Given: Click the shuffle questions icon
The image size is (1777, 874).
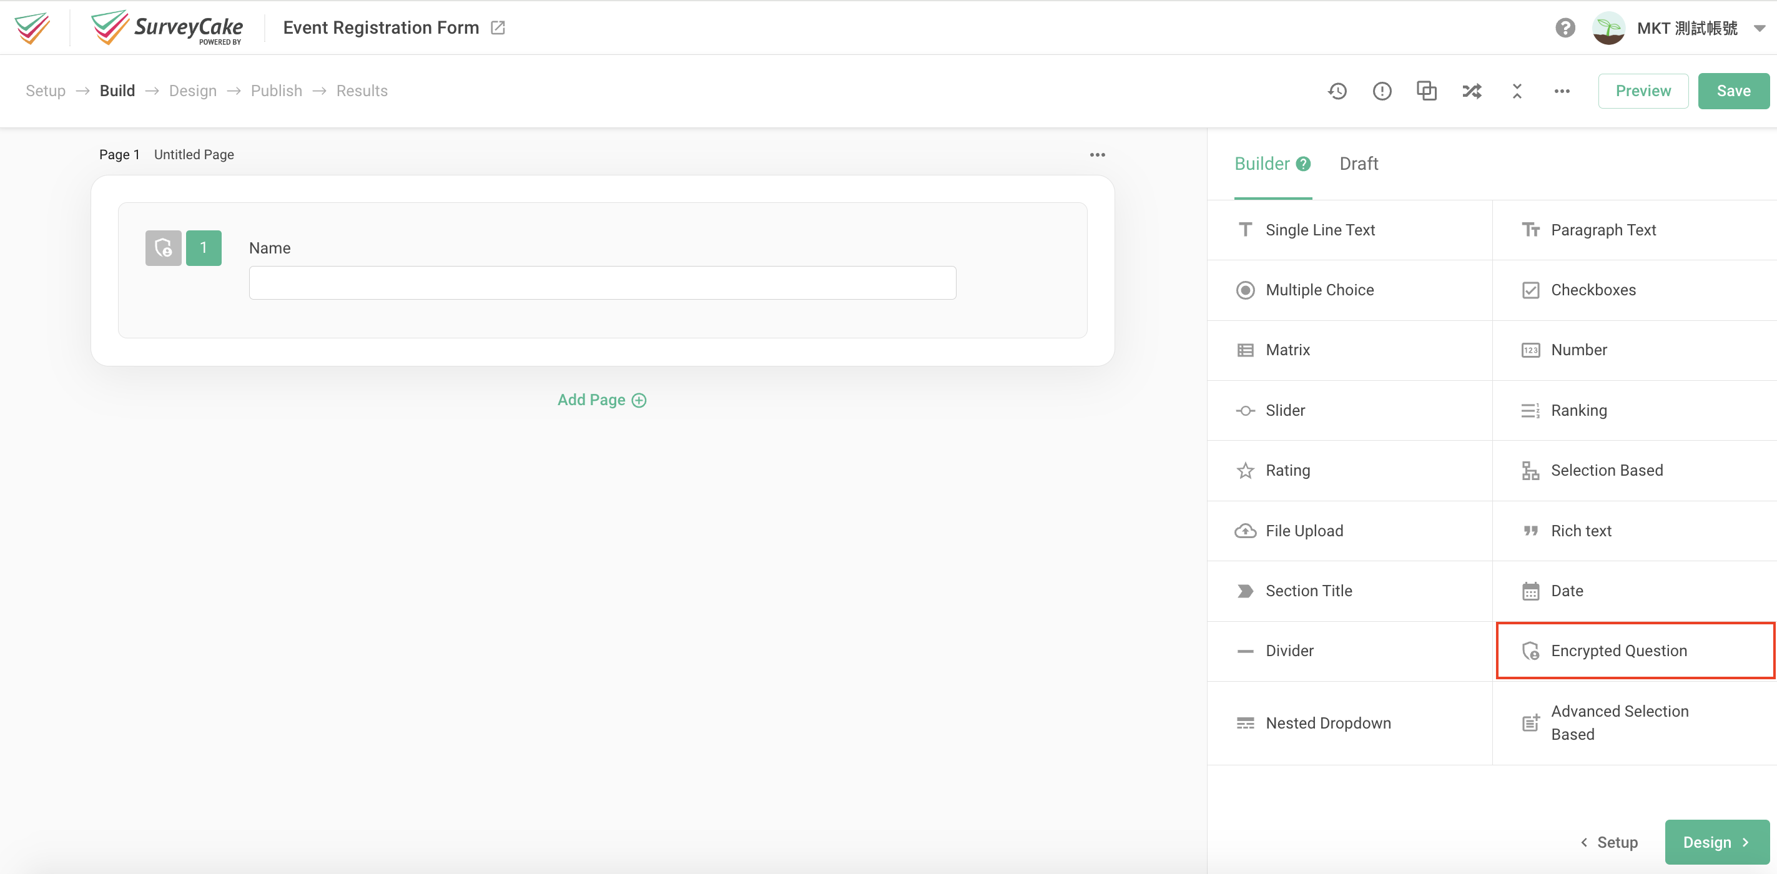Looking at the screenshot, I should point(1472,91).
